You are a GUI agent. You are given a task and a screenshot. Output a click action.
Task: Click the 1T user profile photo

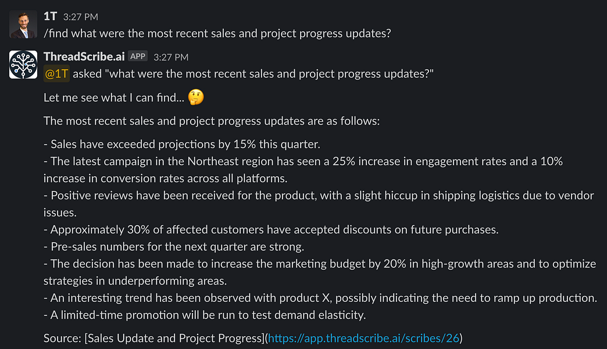coord(23,24)
